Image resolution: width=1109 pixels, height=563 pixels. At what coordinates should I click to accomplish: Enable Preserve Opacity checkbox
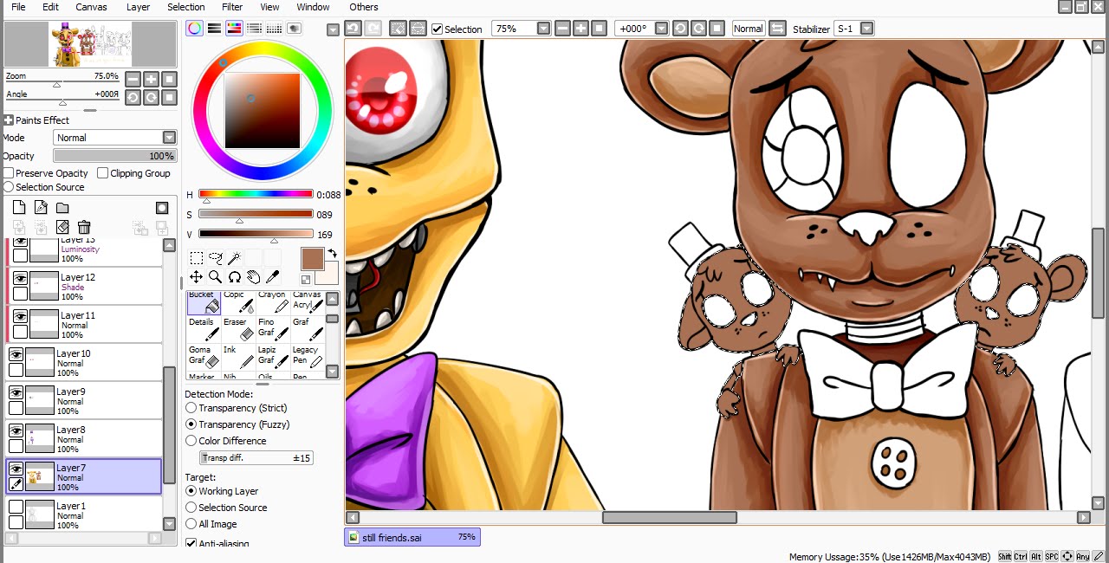(x=9, y=173)
